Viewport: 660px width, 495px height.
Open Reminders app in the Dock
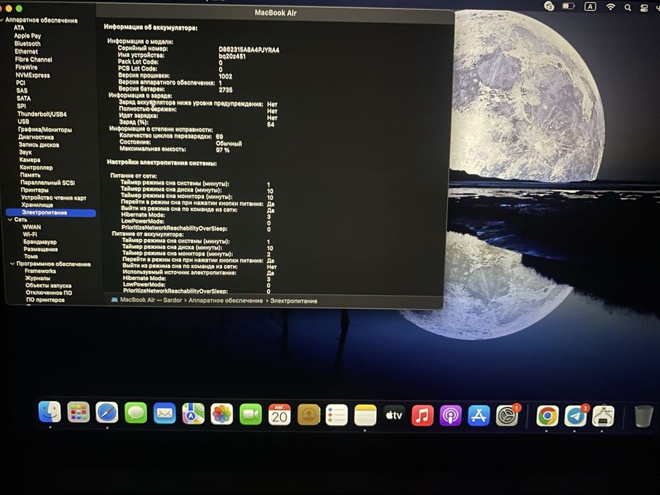pos(337,416)
